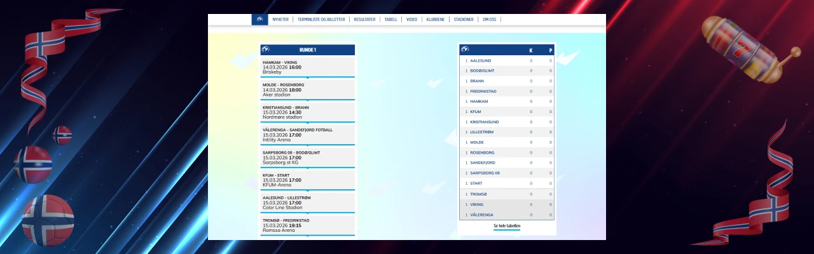Open the Tromsø - Fredrikstad fixture
This screenshot has height=254, width=814.
[x=308, y=225]
